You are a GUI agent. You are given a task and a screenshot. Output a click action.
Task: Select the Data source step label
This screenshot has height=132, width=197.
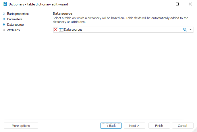pyautogui.click(x=16, y=25)
